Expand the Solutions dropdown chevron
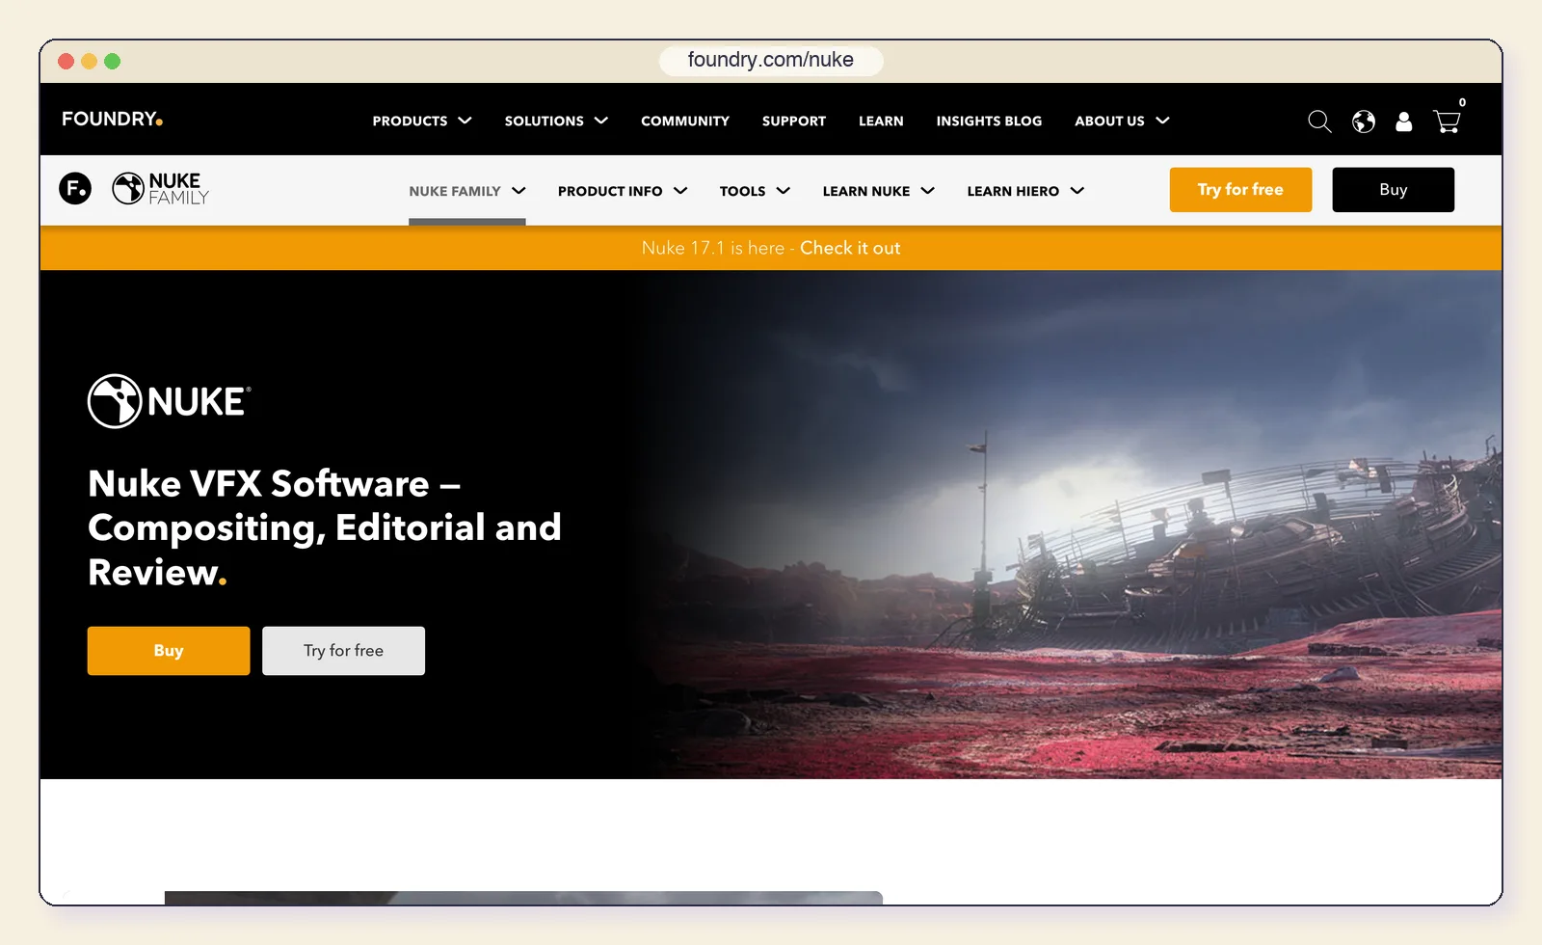Viewport: 1542px width, 945px height. point(601,121)
